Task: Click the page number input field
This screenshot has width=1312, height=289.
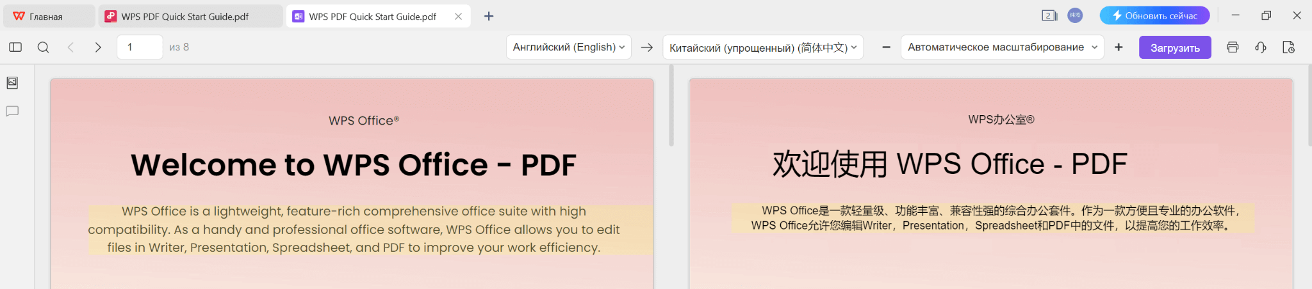Action: tap(140, 47)
